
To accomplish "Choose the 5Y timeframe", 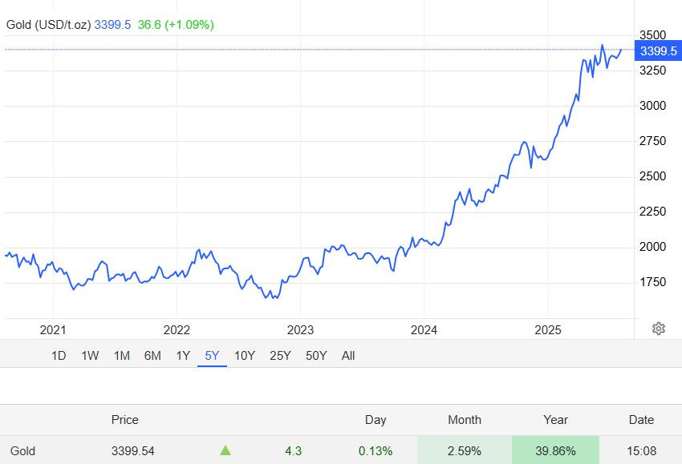I will tap(212, 356).
